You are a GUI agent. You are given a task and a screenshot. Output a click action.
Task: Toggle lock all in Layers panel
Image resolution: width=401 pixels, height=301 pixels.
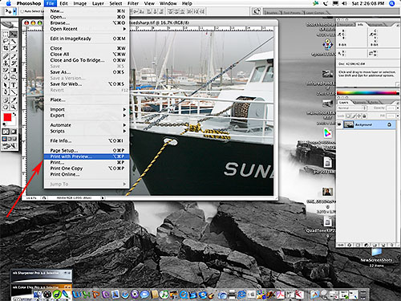[x=364, y=116]
